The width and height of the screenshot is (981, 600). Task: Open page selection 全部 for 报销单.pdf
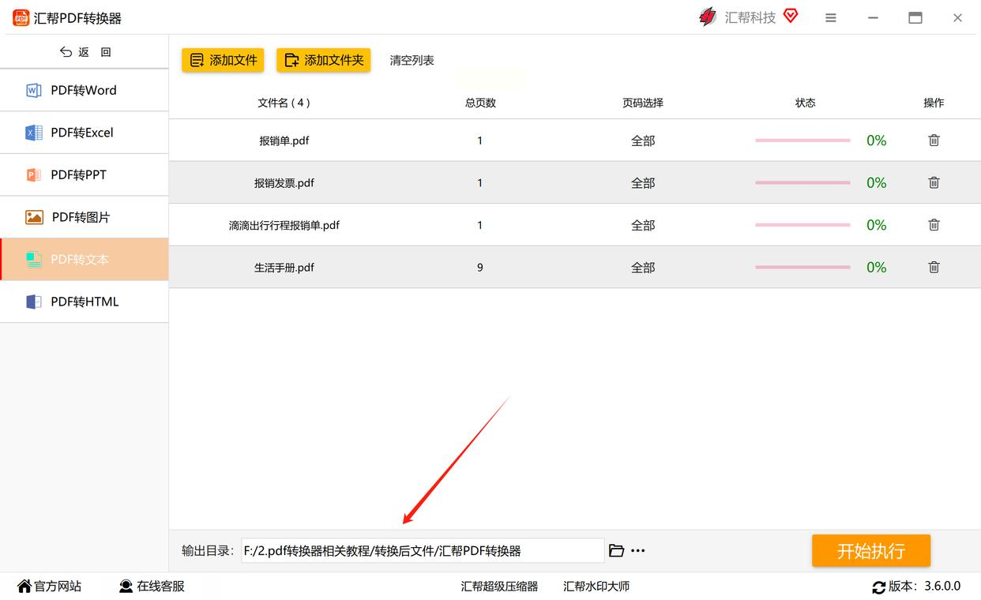click(643, 141)
